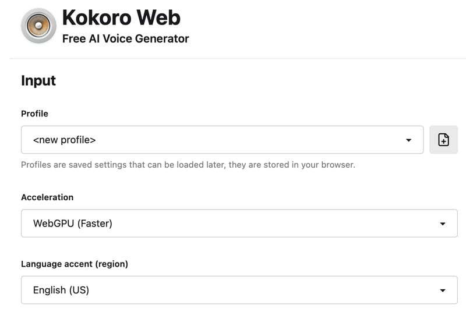Click the "Input" section heading

38,81
